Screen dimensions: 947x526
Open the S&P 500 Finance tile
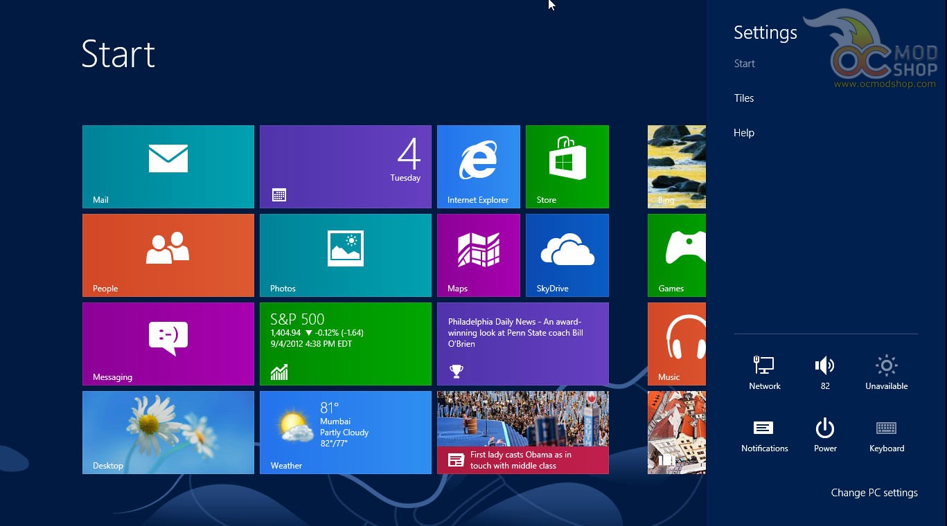point(346,344)
